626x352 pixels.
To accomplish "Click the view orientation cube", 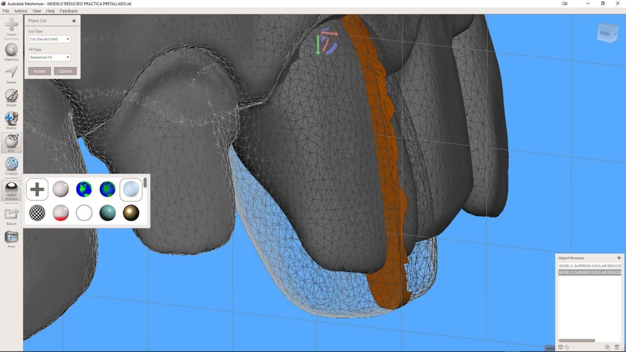I will click(608, 33).
